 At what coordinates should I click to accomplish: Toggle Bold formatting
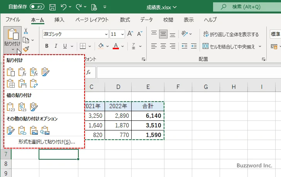[x=47, y=46]
